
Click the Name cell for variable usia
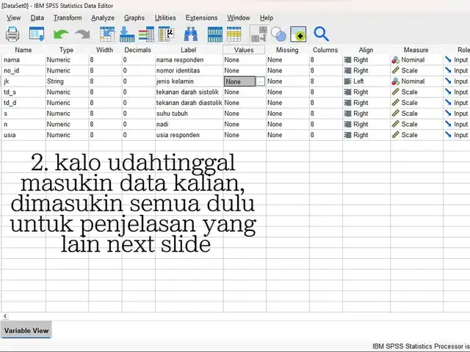22,135
